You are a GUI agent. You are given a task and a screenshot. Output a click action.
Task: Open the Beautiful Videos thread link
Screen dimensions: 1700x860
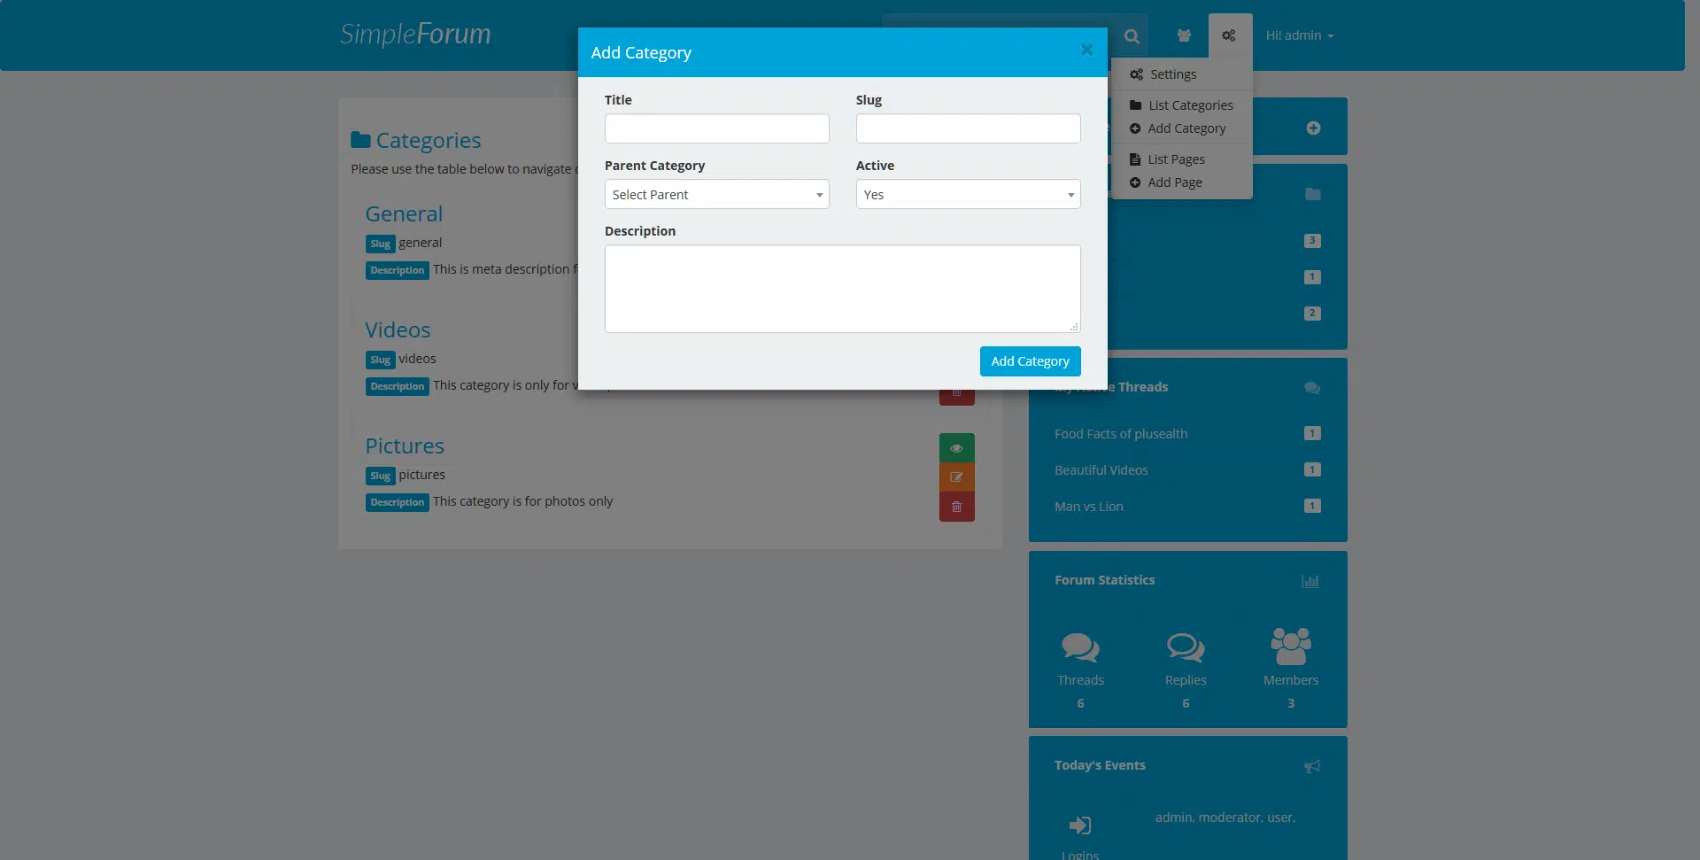pyautogui.click(x=1101, y=470)
